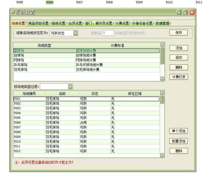The image size is (207, 176).
Task: Open the 外接设备设置 tab
Action: click(142, 23)
